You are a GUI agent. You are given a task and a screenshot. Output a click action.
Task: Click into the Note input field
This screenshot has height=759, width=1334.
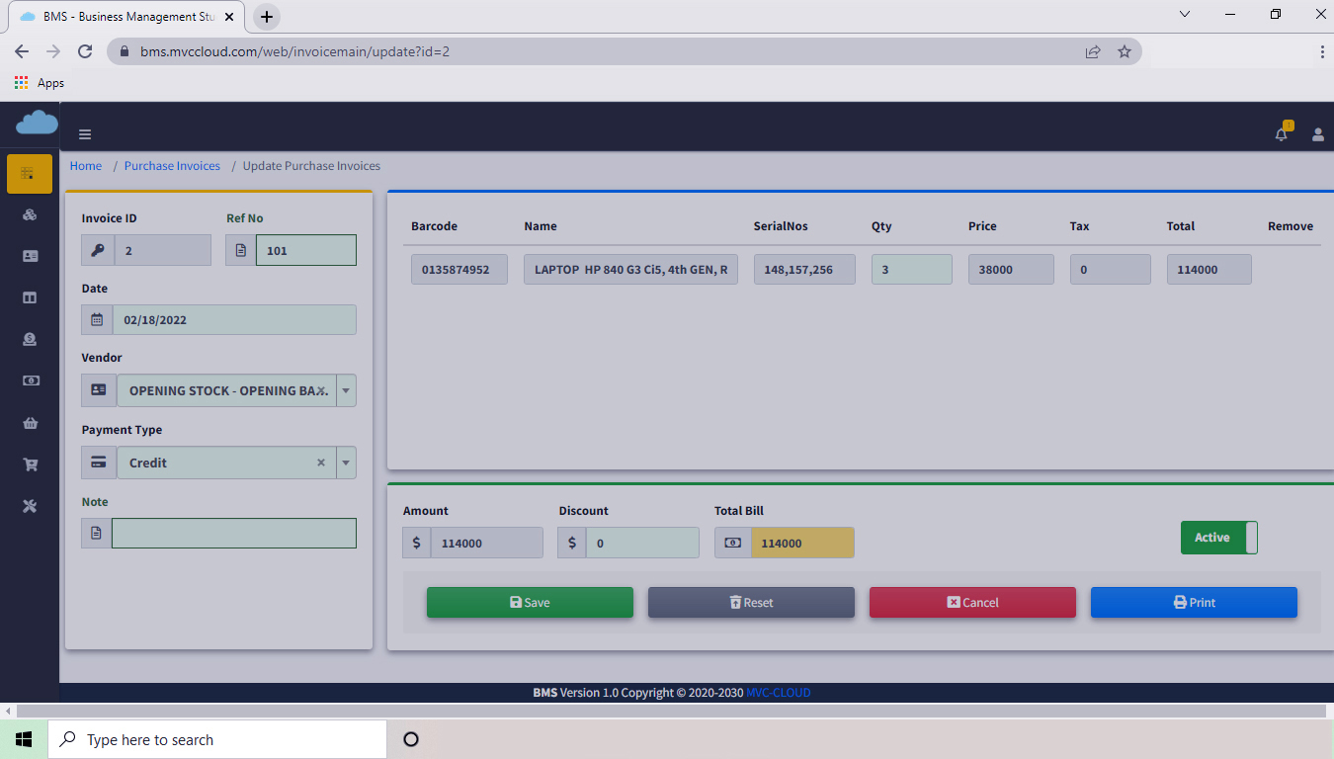point(233,534)
